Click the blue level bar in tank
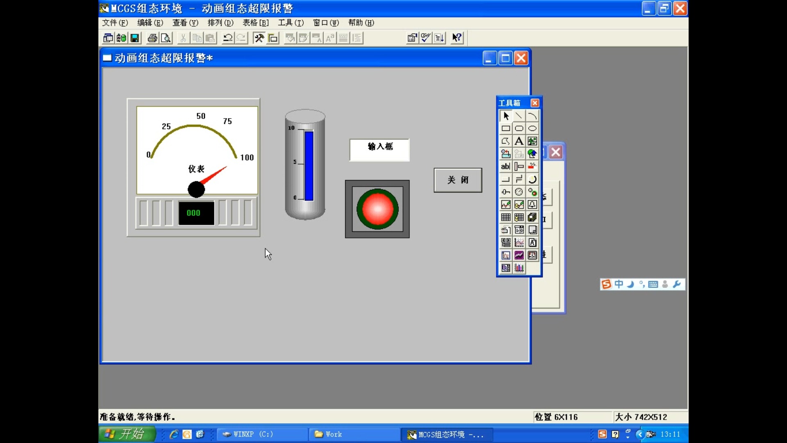Screen dimensions: 787x443 309,166
